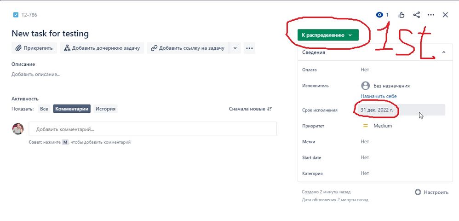The width and height of the screenshot is (459, 221).
Task: Click the Сведения panel header text
Action: (x=314, y=52)
